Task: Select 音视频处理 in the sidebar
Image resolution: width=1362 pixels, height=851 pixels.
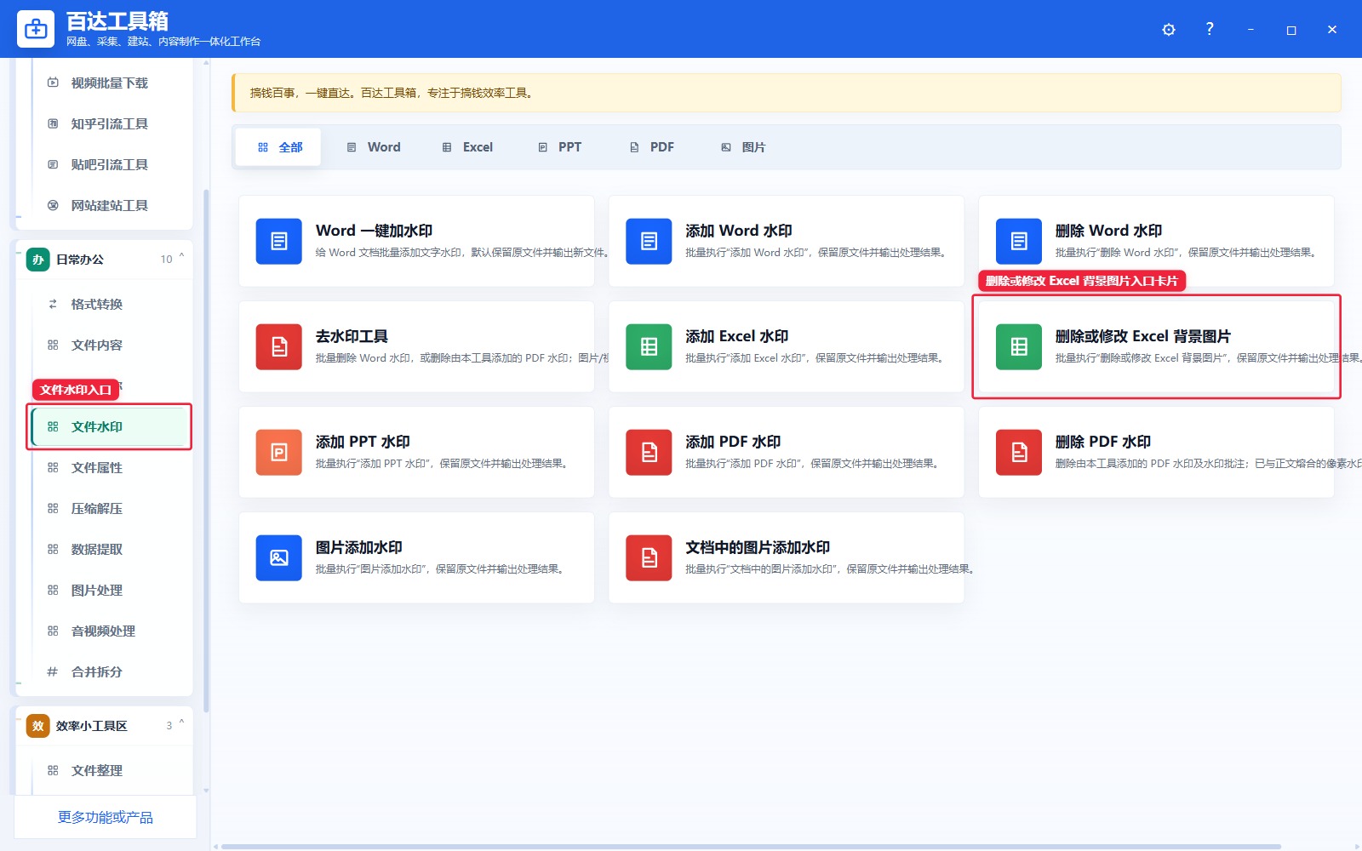Action: 109,631
